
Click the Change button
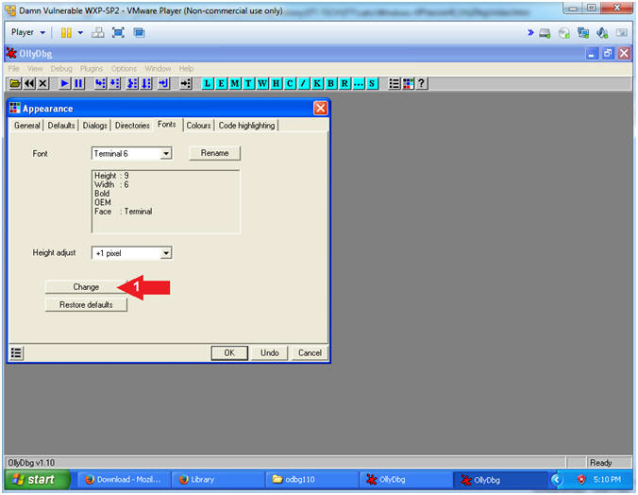[x=86, y=287]
